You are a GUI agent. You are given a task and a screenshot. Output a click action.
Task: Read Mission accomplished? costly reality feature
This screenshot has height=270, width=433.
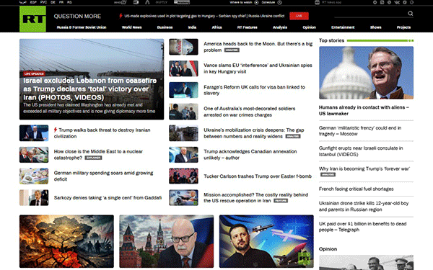tap(255, 197)
